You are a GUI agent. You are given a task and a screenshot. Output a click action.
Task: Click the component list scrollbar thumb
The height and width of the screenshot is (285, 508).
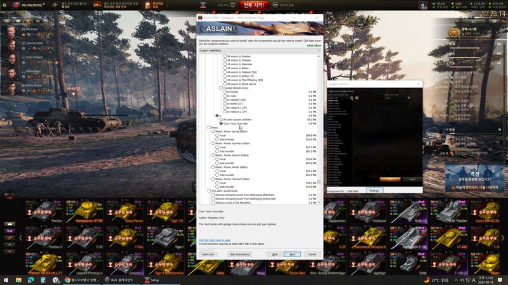(319, 182)
